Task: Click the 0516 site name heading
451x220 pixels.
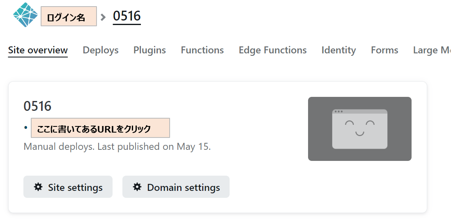Action: click(x=37, y=106)
